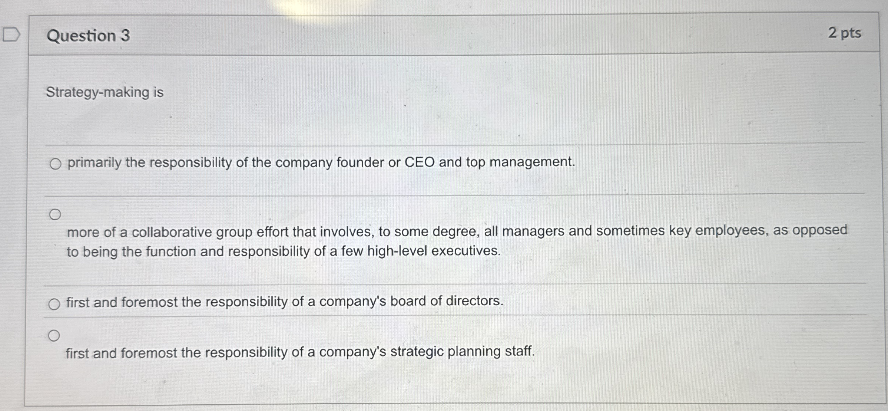Choose the board of directors answer choice

point(55,303)
